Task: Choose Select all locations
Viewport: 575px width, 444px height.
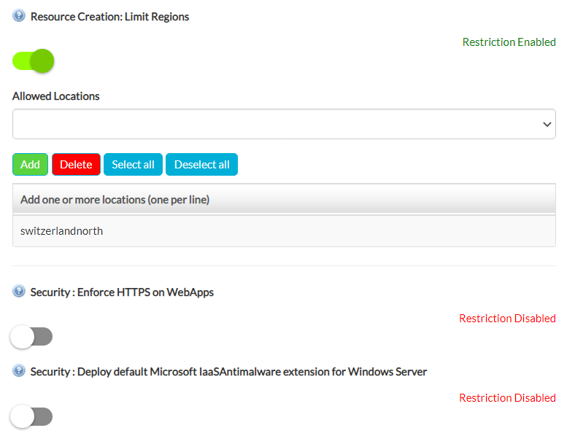Action: (x=133, y=165)
